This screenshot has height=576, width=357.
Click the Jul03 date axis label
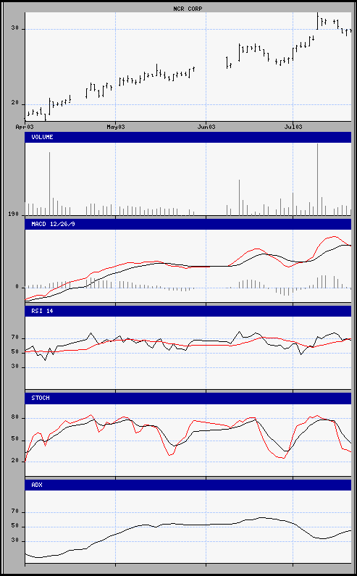click(x=293, y=127)
